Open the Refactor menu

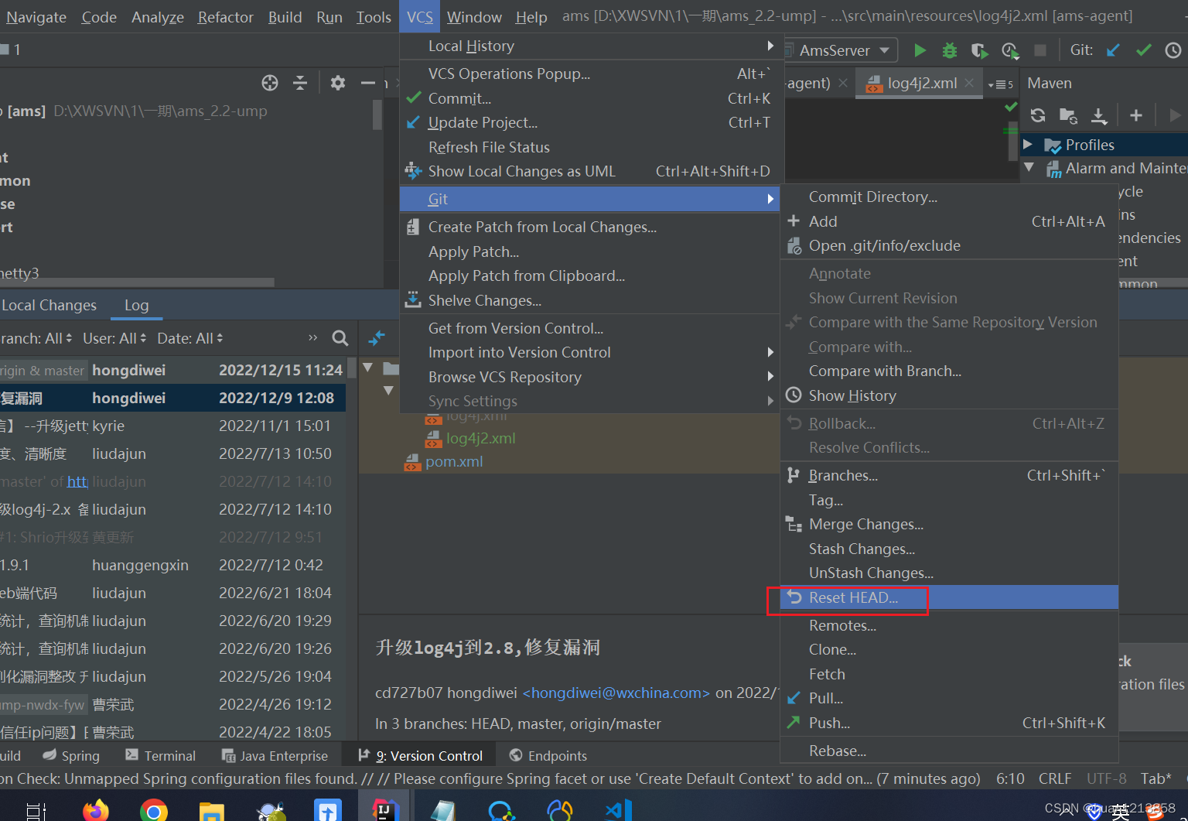point(225,17)
